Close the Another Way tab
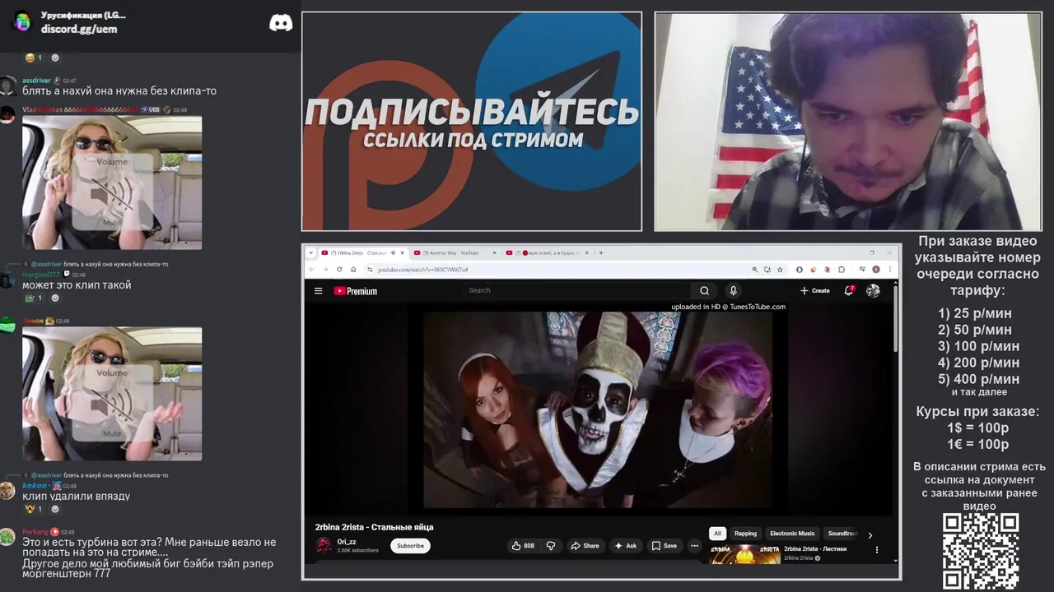 [495, 252]
